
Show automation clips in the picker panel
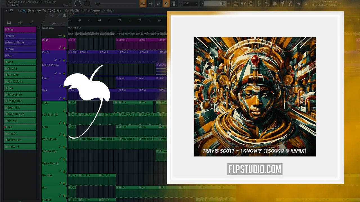click(x=31, y=23)
